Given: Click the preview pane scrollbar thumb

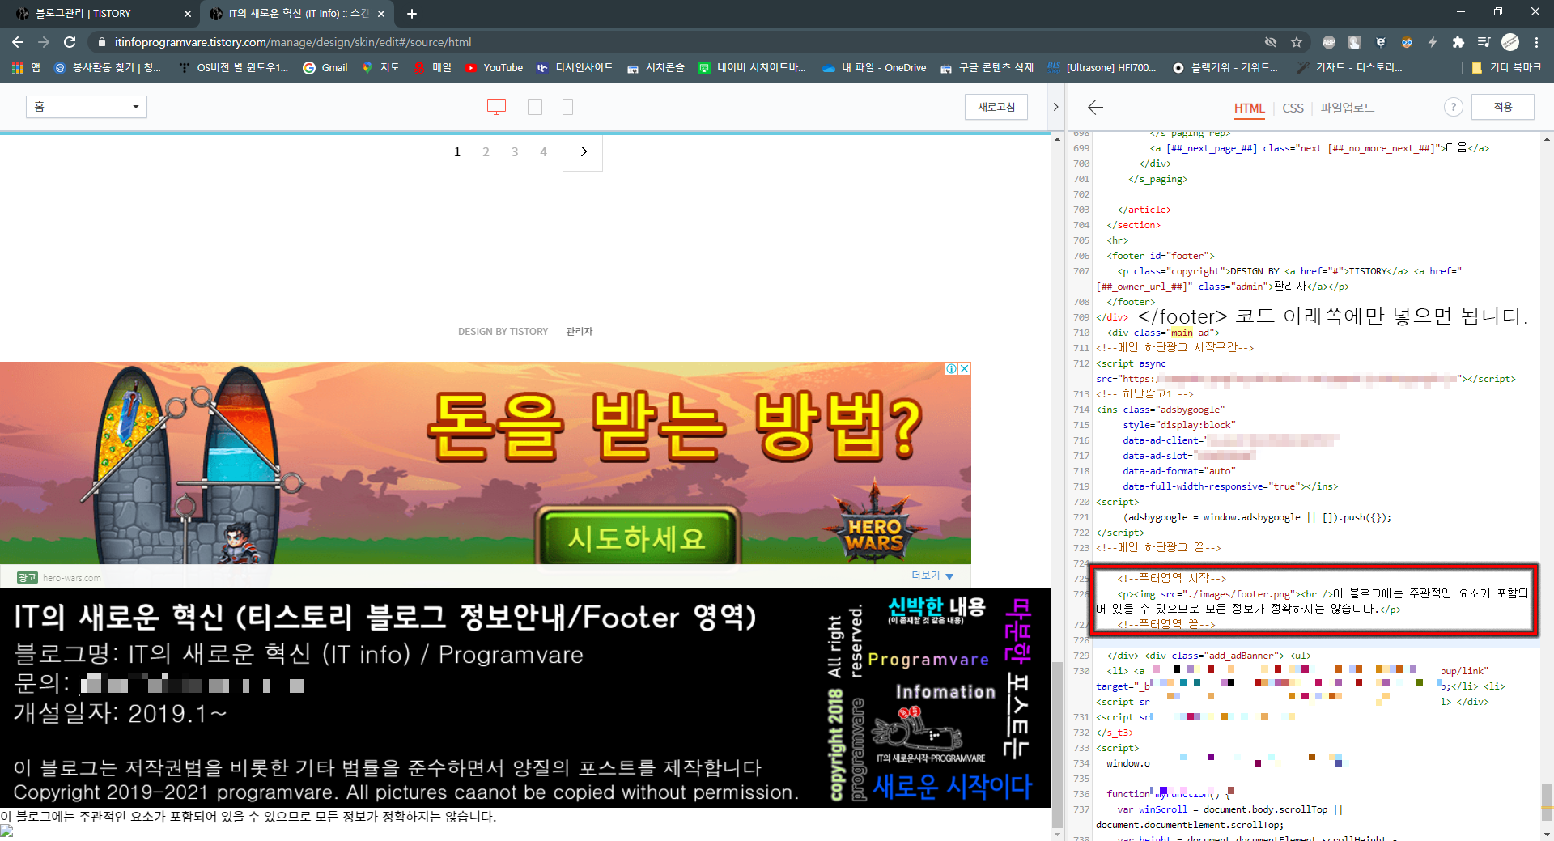Looking at the screenshot, I should click(1057, 745).
